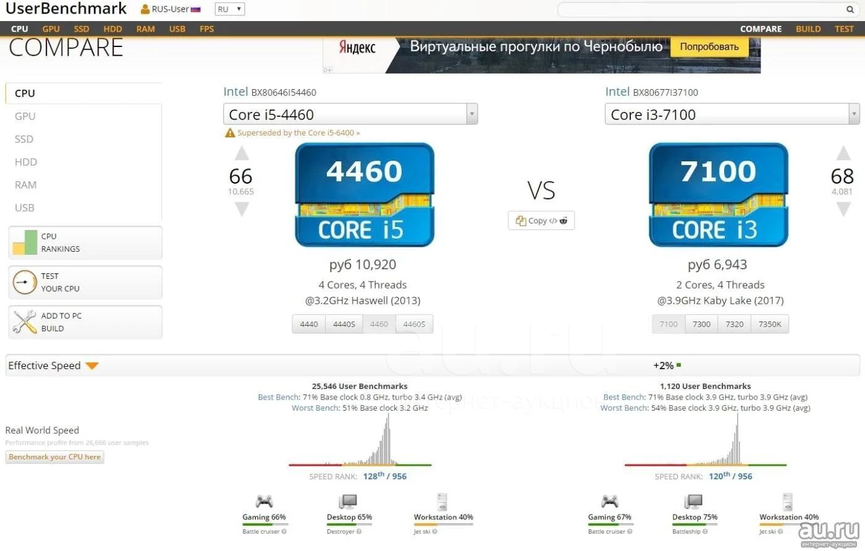Click the UserBenchmark site logo
The height and width of the screenshot is (551, 865).
click(66, 9)
